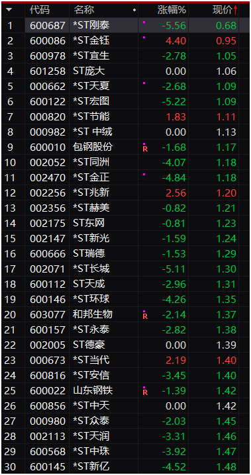Select stock name ST天成
The width and height of the screenshot is (251, 475).
click(x=89, y=284)
